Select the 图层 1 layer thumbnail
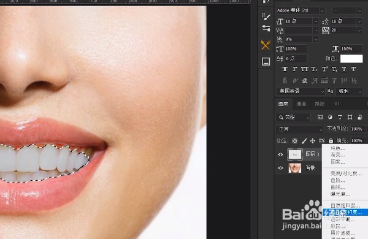 coord(295,154)
